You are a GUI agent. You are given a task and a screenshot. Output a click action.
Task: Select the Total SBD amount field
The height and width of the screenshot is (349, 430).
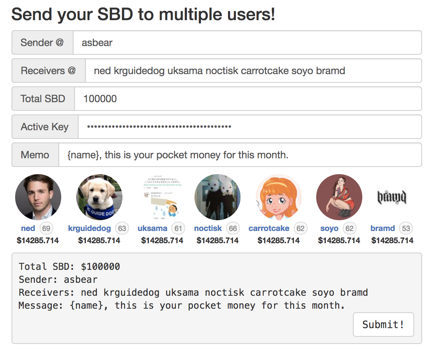tap(248, 99)
